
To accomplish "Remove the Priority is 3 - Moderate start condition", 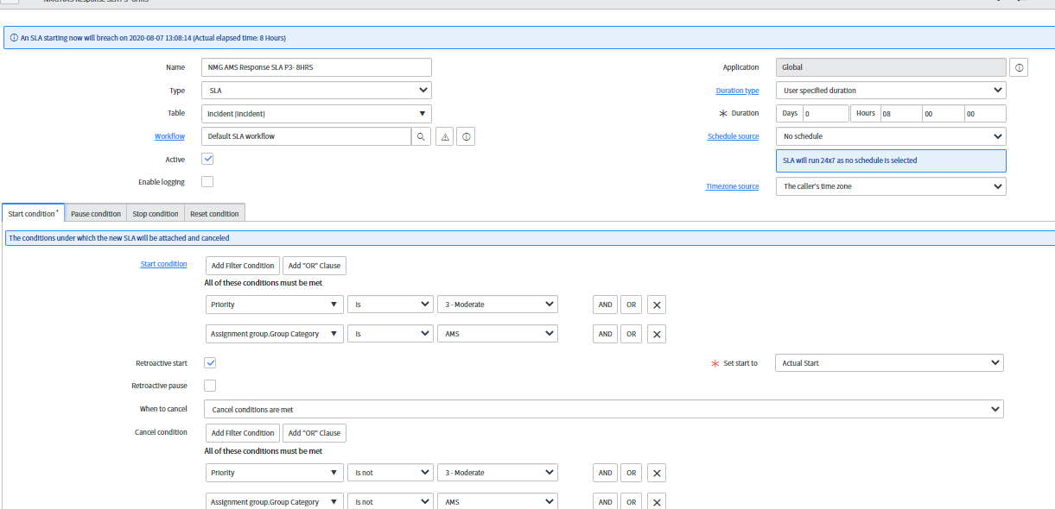I will pyautogui.click(x=657, y=305).
